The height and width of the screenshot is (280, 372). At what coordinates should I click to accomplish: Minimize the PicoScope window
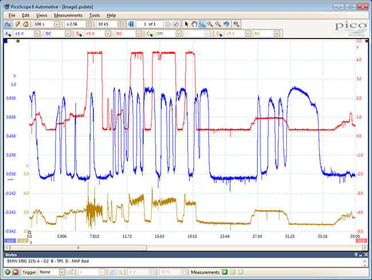(x=339, y=7)
